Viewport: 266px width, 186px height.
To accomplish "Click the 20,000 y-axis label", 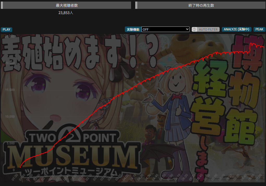I will [x=10, y=63].
